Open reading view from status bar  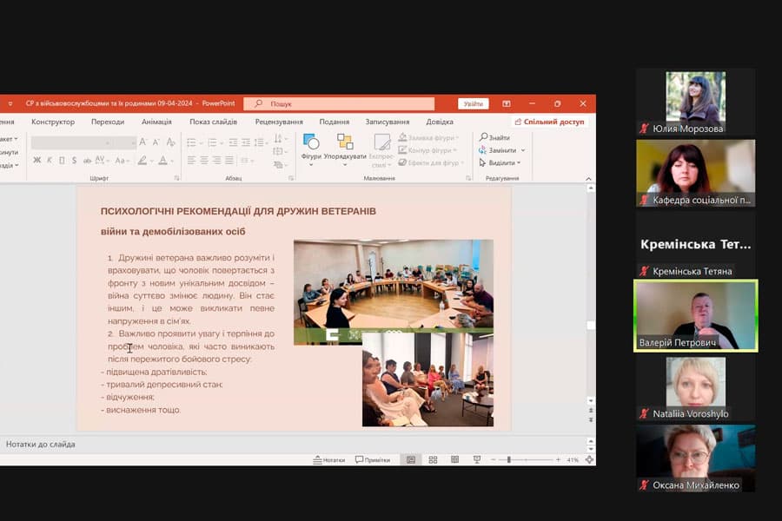454,459
